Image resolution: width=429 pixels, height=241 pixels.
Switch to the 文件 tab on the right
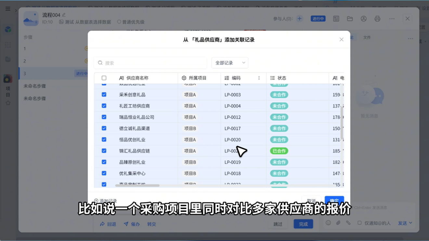[x=367, y=38]
